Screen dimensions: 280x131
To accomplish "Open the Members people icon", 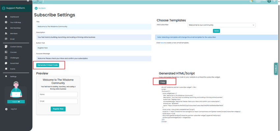I will click(x=6, y=33).
